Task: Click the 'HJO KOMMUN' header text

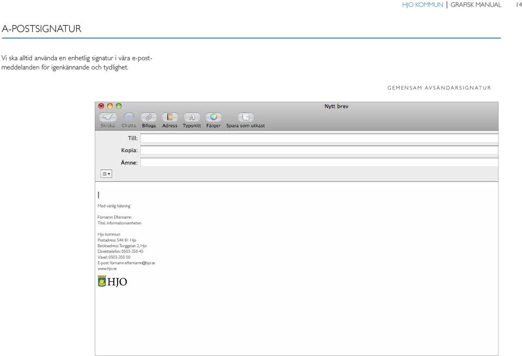Action: (x=422, y=5)
